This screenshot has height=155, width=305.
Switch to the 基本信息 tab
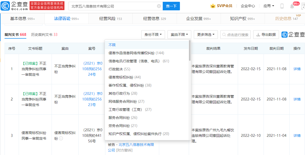click(x=22, y=19)
